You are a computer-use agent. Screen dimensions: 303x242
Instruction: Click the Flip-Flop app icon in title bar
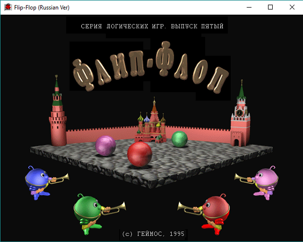tap(8, 7)
